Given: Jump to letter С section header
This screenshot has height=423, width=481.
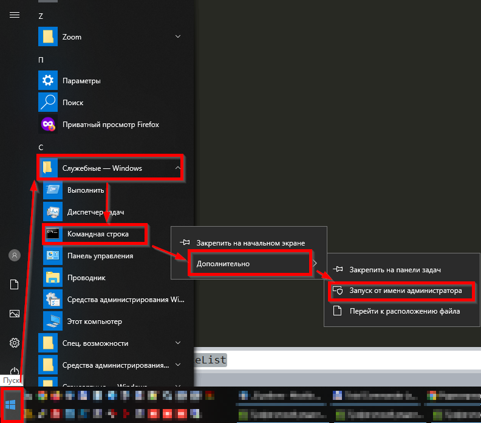Looking at the screenshot, I should click(x=41, y=148).
